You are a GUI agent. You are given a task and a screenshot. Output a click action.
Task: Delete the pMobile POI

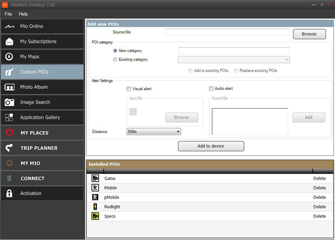[319, 197]
